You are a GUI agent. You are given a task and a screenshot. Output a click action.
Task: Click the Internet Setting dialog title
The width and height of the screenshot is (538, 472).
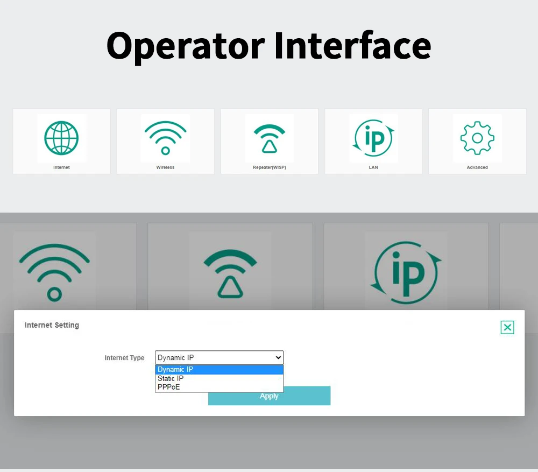point(52,325)
